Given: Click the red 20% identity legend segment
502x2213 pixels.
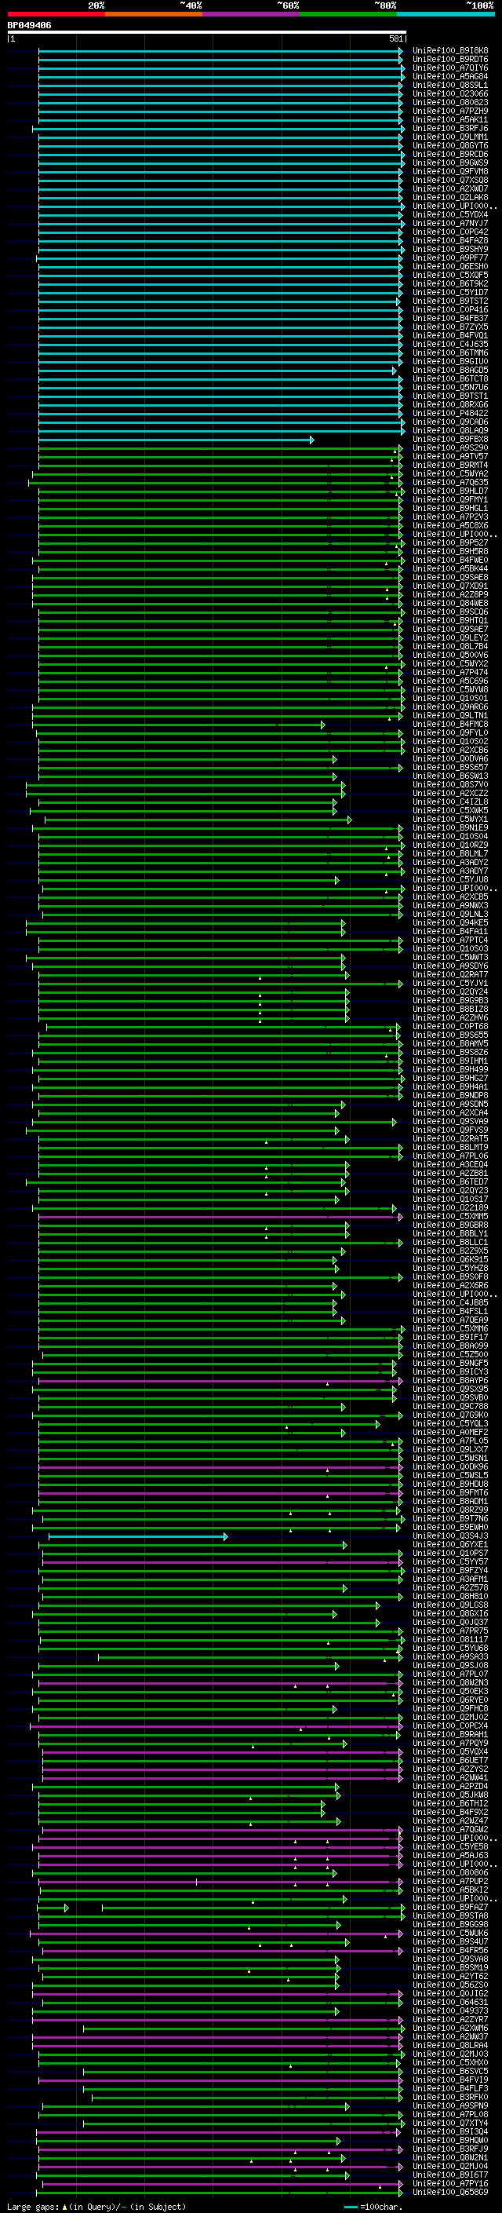Looking at the screenshot, I should [x=56, y=14].
